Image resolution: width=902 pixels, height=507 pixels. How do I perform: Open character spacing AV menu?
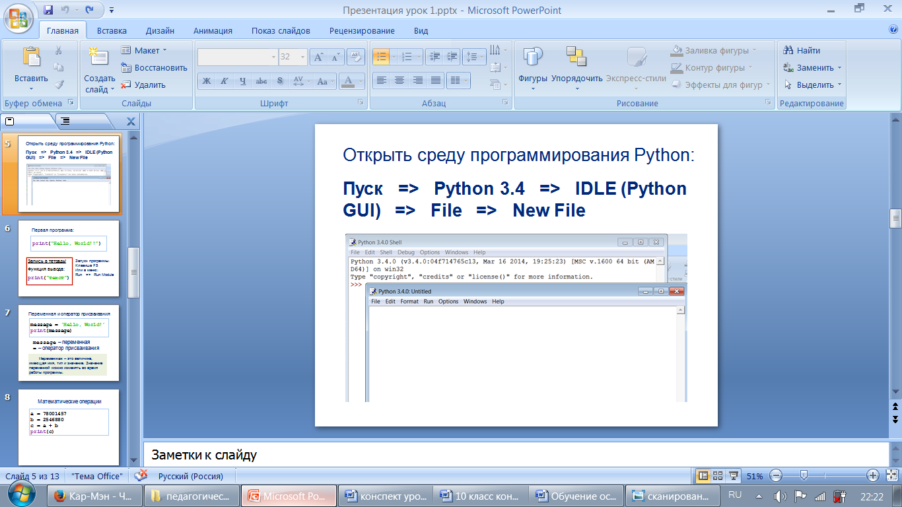(x=300, y=81)
